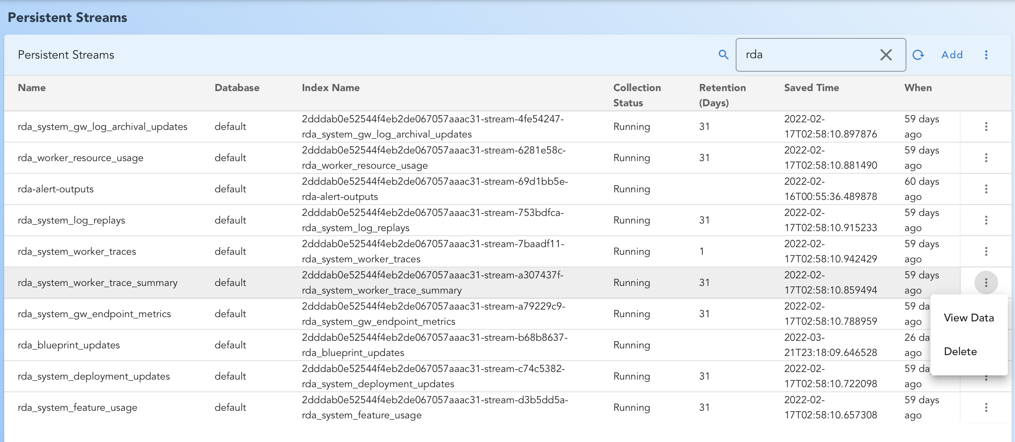This screenshot has height=442, width=1015.
Task: Open the table's top-right options menu
Action: point(986,55)
